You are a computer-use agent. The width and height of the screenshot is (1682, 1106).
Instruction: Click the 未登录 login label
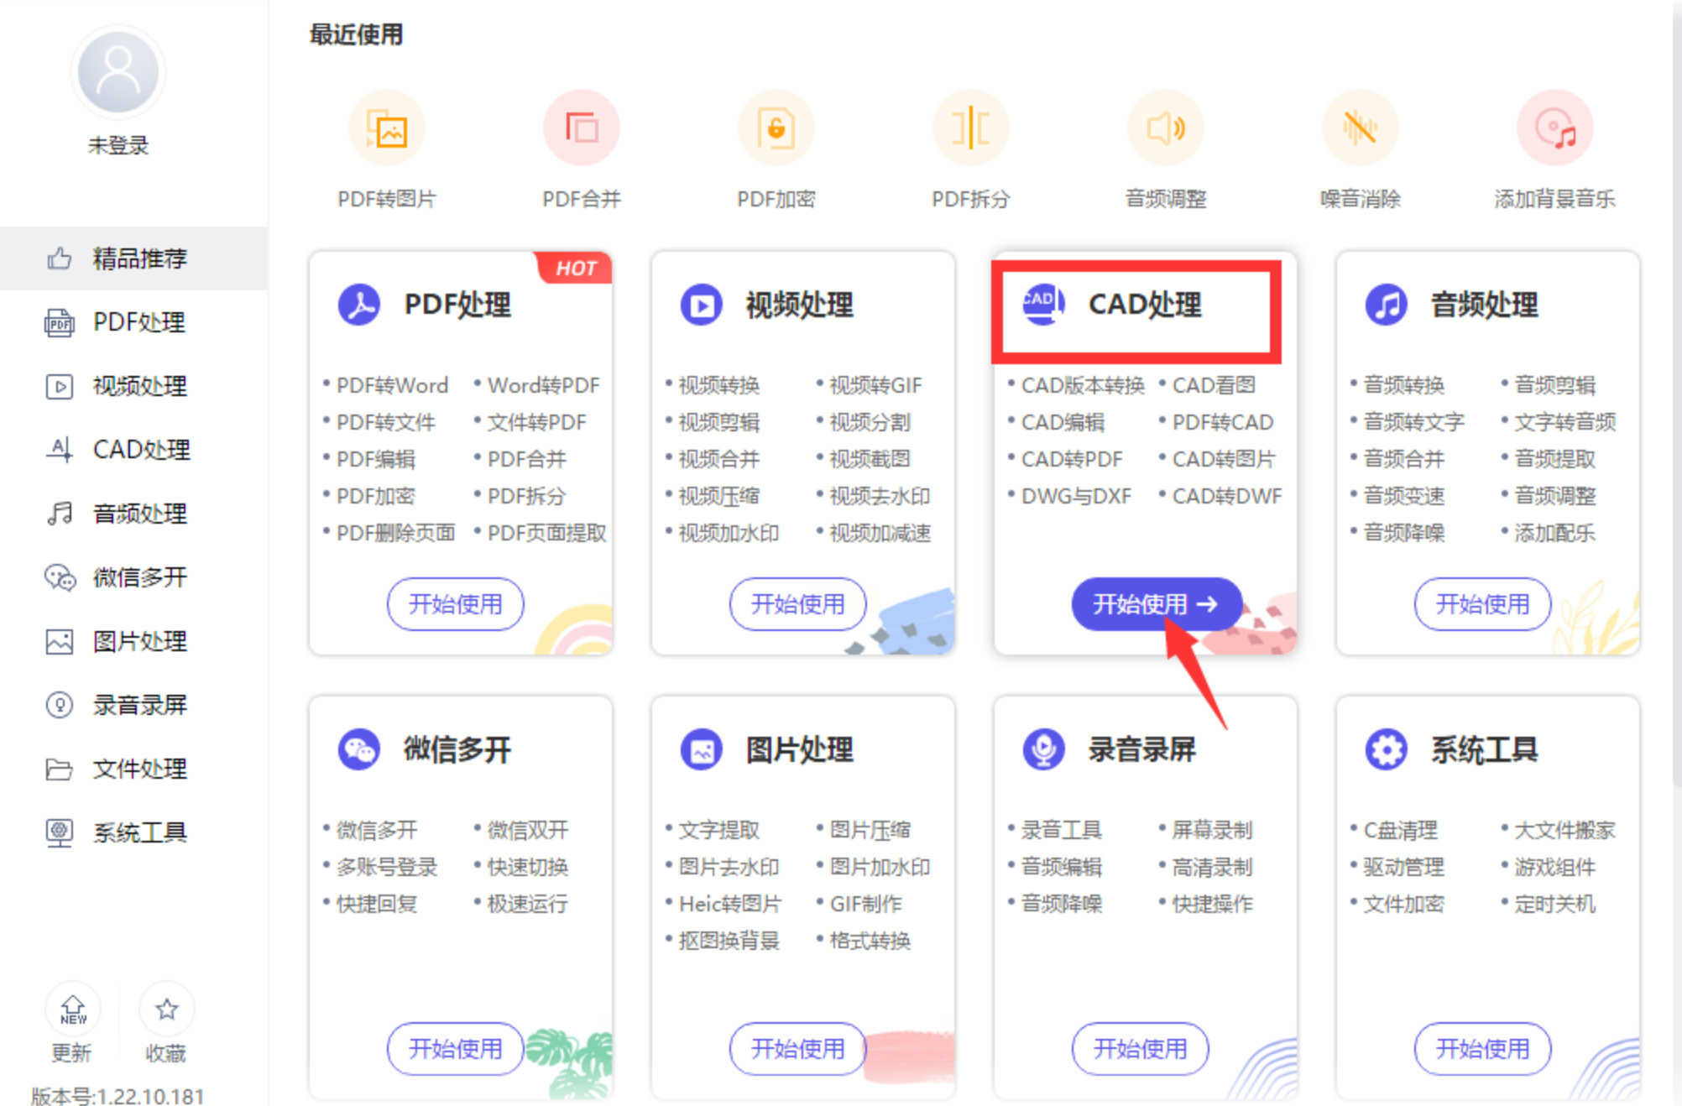click(x=118, y=145)
